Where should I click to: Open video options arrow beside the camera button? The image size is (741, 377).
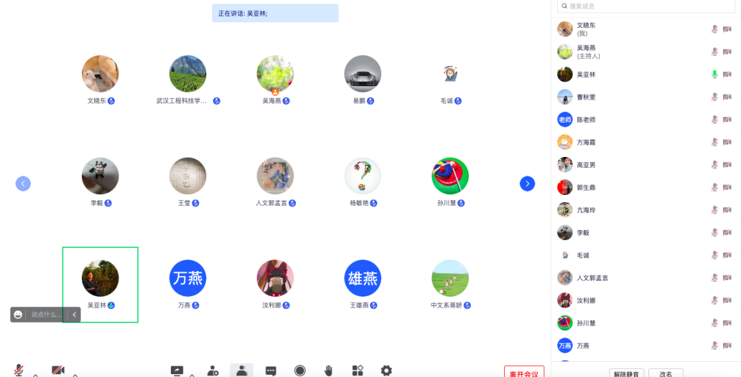click(x=75, y=375)
